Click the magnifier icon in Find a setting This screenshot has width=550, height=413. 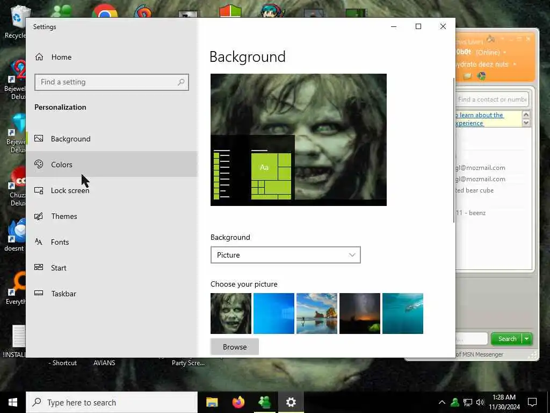tap(181, 82)
